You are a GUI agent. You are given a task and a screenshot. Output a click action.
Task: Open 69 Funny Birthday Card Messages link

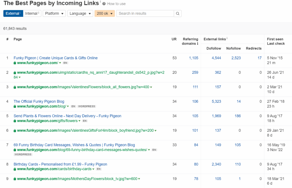pyautogui.click(x=74, y=145)
